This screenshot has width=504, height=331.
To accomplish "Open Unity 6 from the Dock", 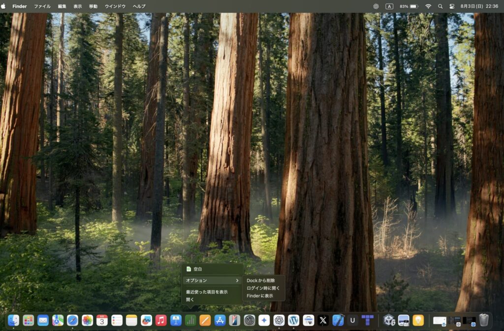I will coord(389,320).
